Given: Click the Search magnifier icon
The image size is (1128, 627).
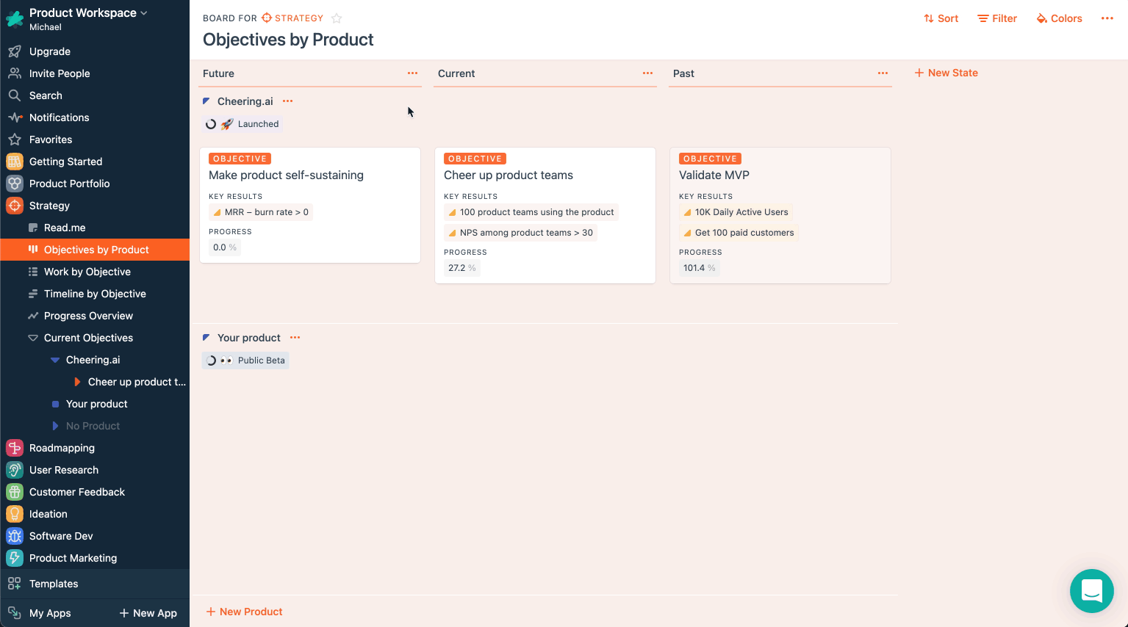Looking at the screenshot, I should (14, 95).
